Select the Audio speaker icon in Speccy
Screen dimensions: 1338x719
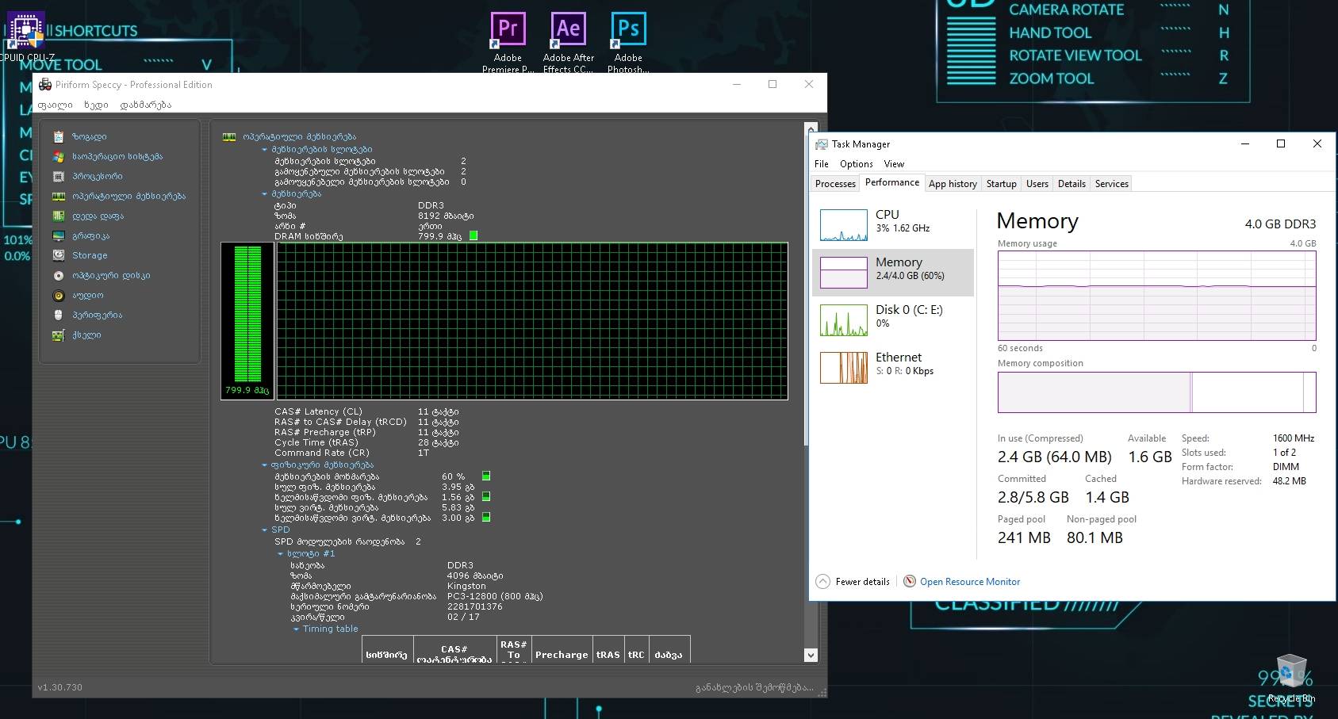coord(59,295)
